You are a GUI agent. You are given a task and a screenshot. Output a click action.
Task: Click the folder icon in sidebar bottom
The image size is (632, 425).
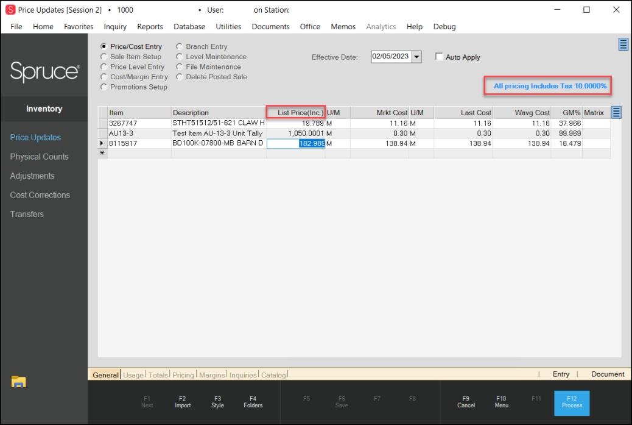point(18,382)
